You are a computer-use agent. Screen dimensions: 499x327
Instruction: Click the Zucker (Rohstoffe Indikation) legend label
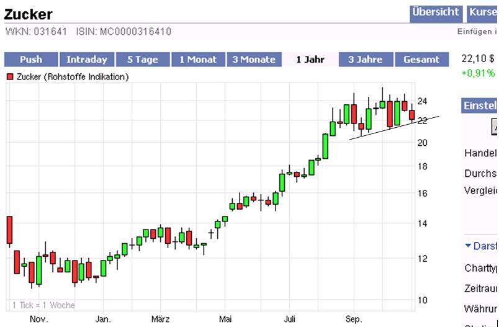point(72,77)
